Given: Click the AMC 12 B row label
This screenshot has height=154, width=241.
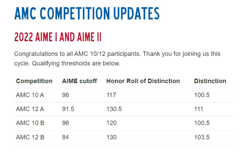Looking at the screenshot, I should click(30, 137).
